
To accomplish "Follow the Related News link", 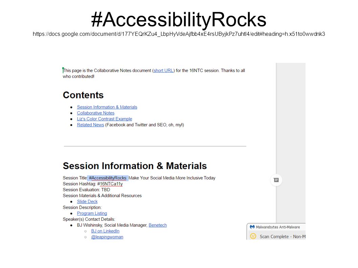I will point(90,125).
